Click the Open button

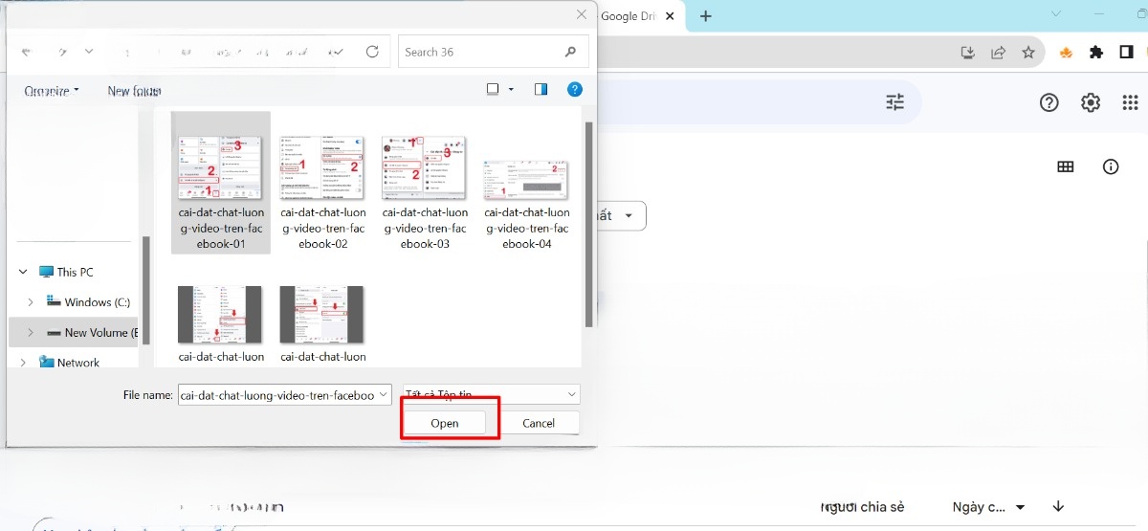[x=445, y=423]
